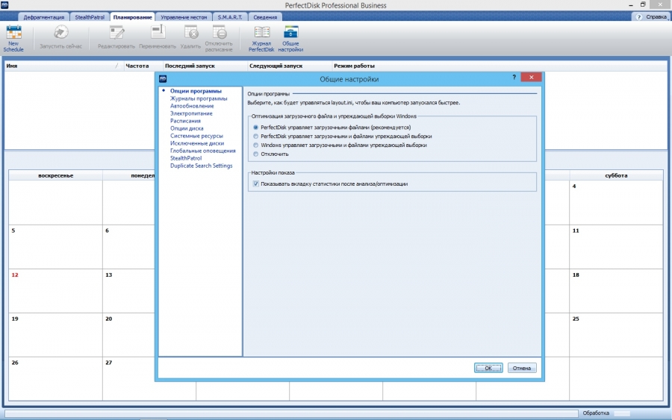Viewport: 672px width, 420px height.
Task: Open Duplicate Search Settings section
Action: (201, 166)
